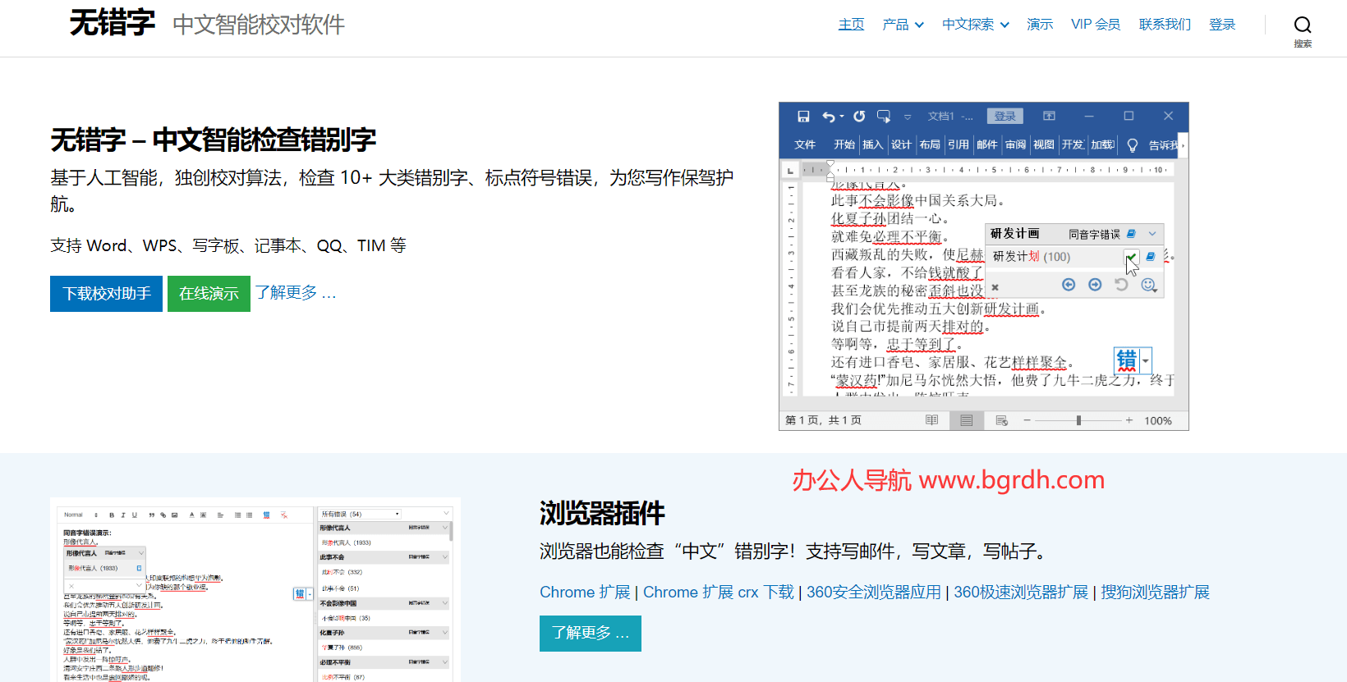Click the lightbulb icon in the Word ribbon
The height and width of the screenshot is (682, 1347).
[1132, 145]
